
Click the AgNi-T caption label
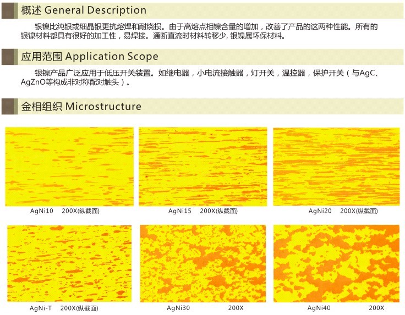point(41,308)
